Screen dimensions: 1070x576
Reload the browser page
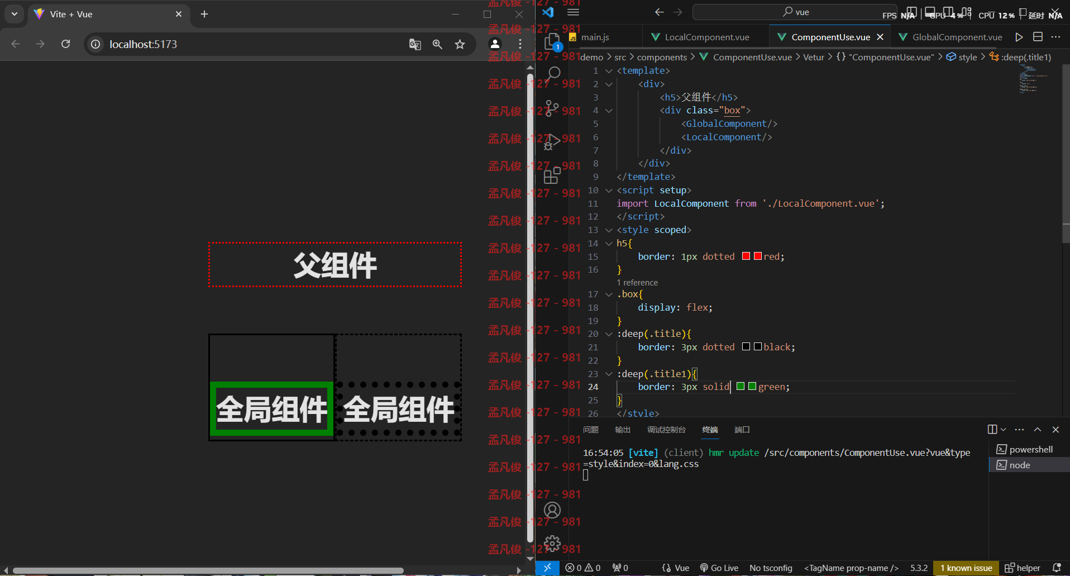66,44
